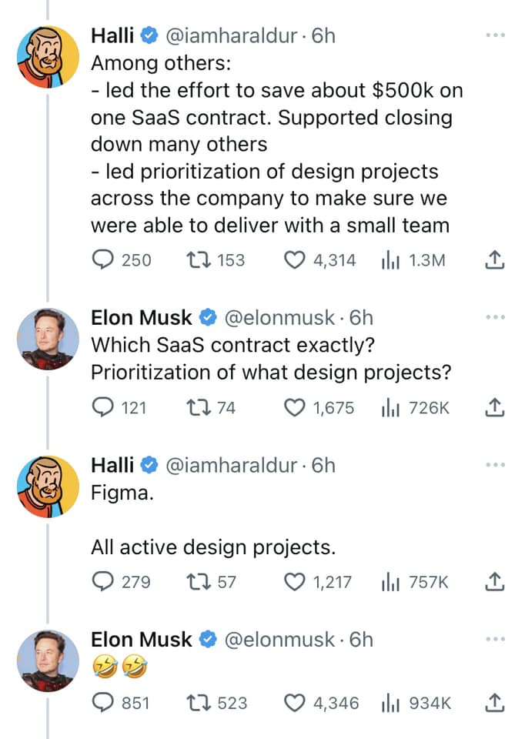Open the more options menu on Halli's first tweet
The image size is (525, 739).
[x=495, y=35]
